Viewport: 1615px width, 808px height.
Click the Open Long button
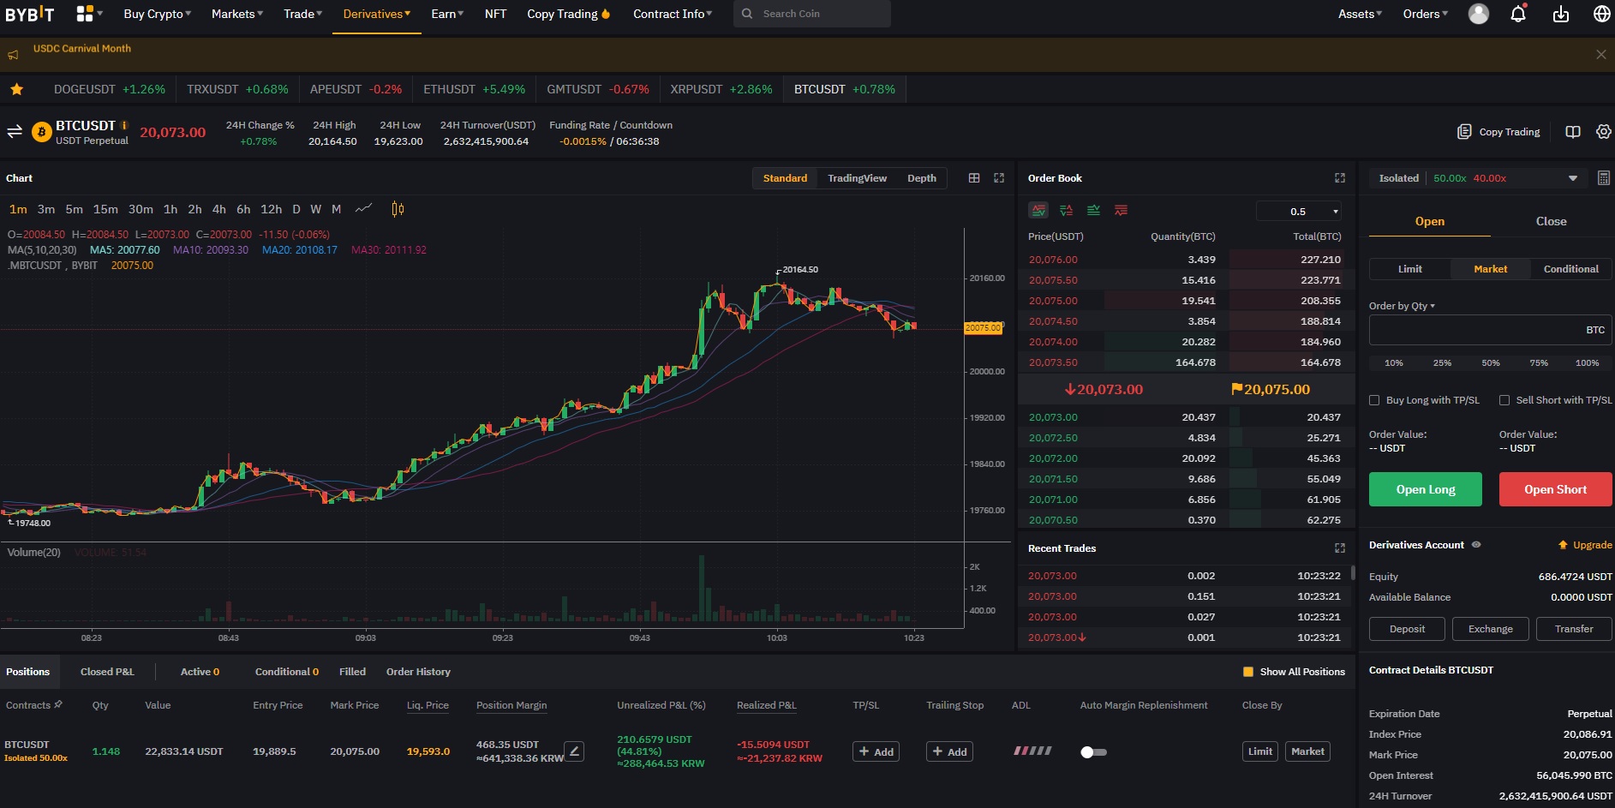[x=1426, y=489]
